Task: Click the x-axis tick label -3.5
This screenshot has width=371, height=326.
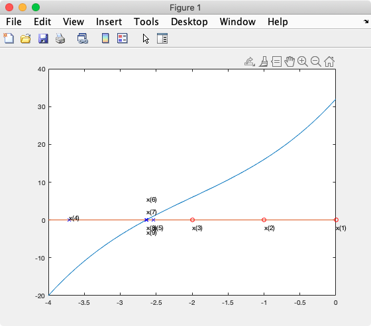Action: [84, 303]
